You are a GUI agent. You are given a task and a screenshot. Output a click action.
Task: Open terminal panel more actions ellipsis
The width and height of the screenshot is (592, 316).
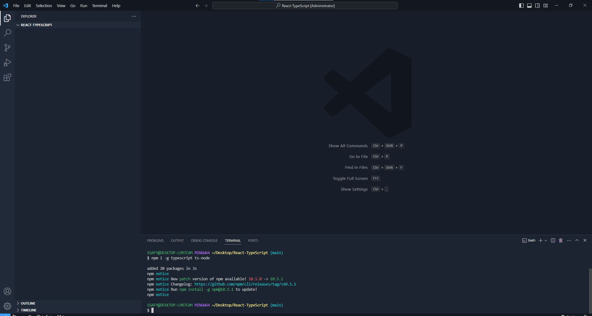[x=569, y=241]
